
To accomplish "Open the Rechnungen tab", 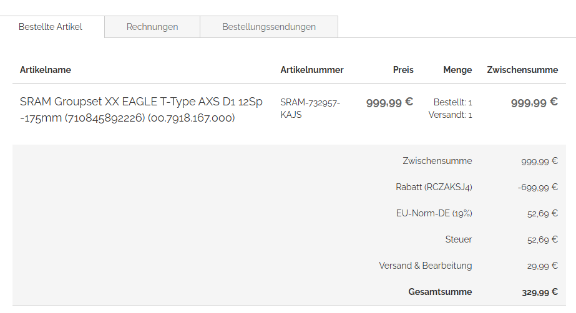I will click(x=152, y=27).
